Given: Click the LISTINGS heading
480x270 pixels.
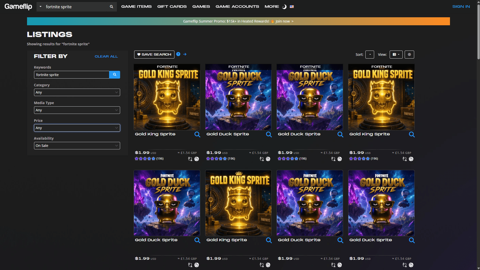Looking at the screenshot, I should click(x=50, y=35).
